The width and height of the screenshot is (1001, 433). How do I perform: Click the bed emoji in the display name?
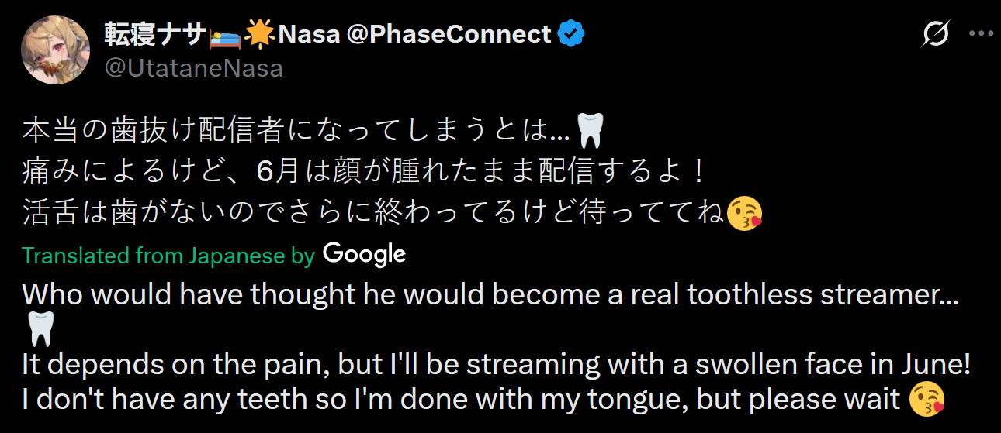pyautogui.click(x=225, y=34)
